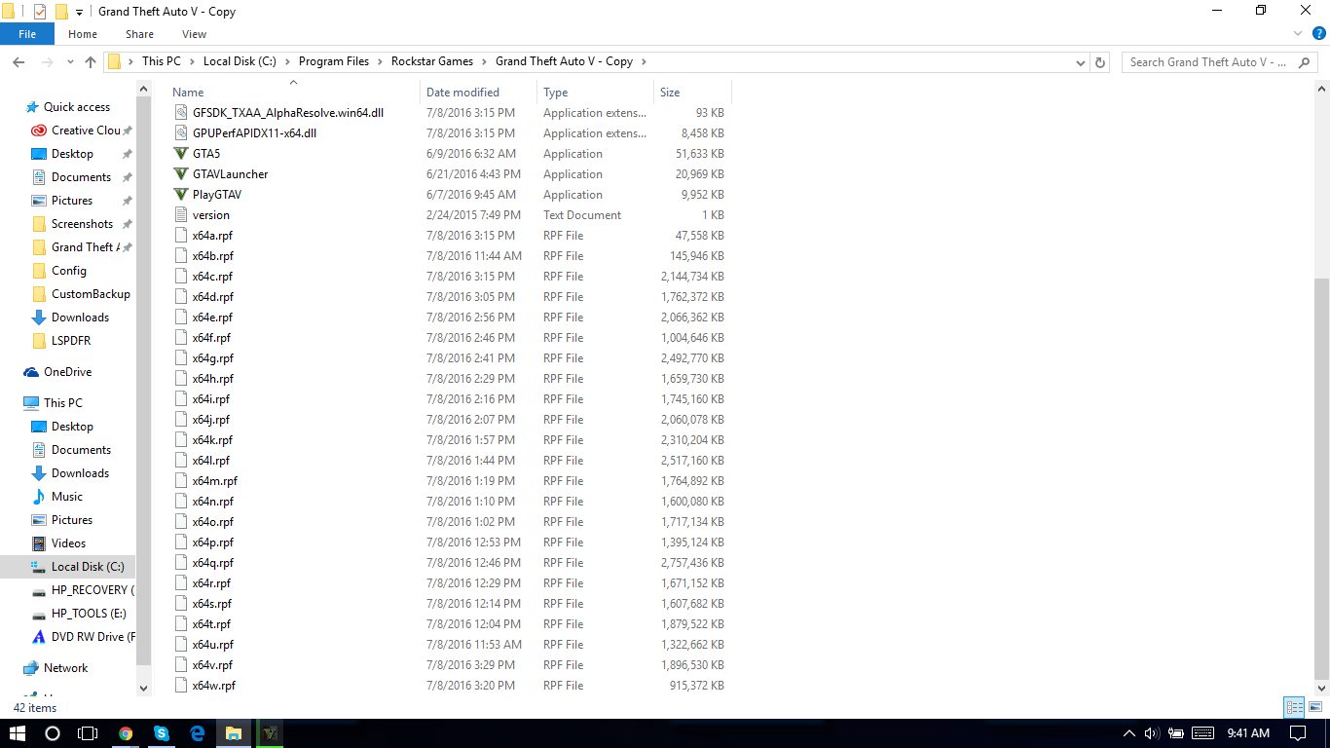
Task: Click chevron after Program Files in breadcrumb
Action: (380, 61)
